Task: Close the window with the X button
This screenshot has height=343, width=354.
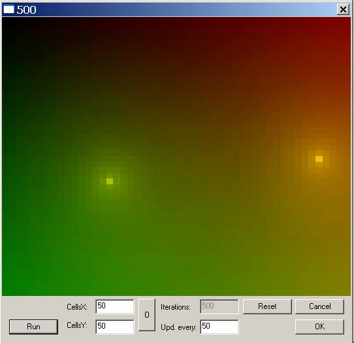Action: [343, 10]
